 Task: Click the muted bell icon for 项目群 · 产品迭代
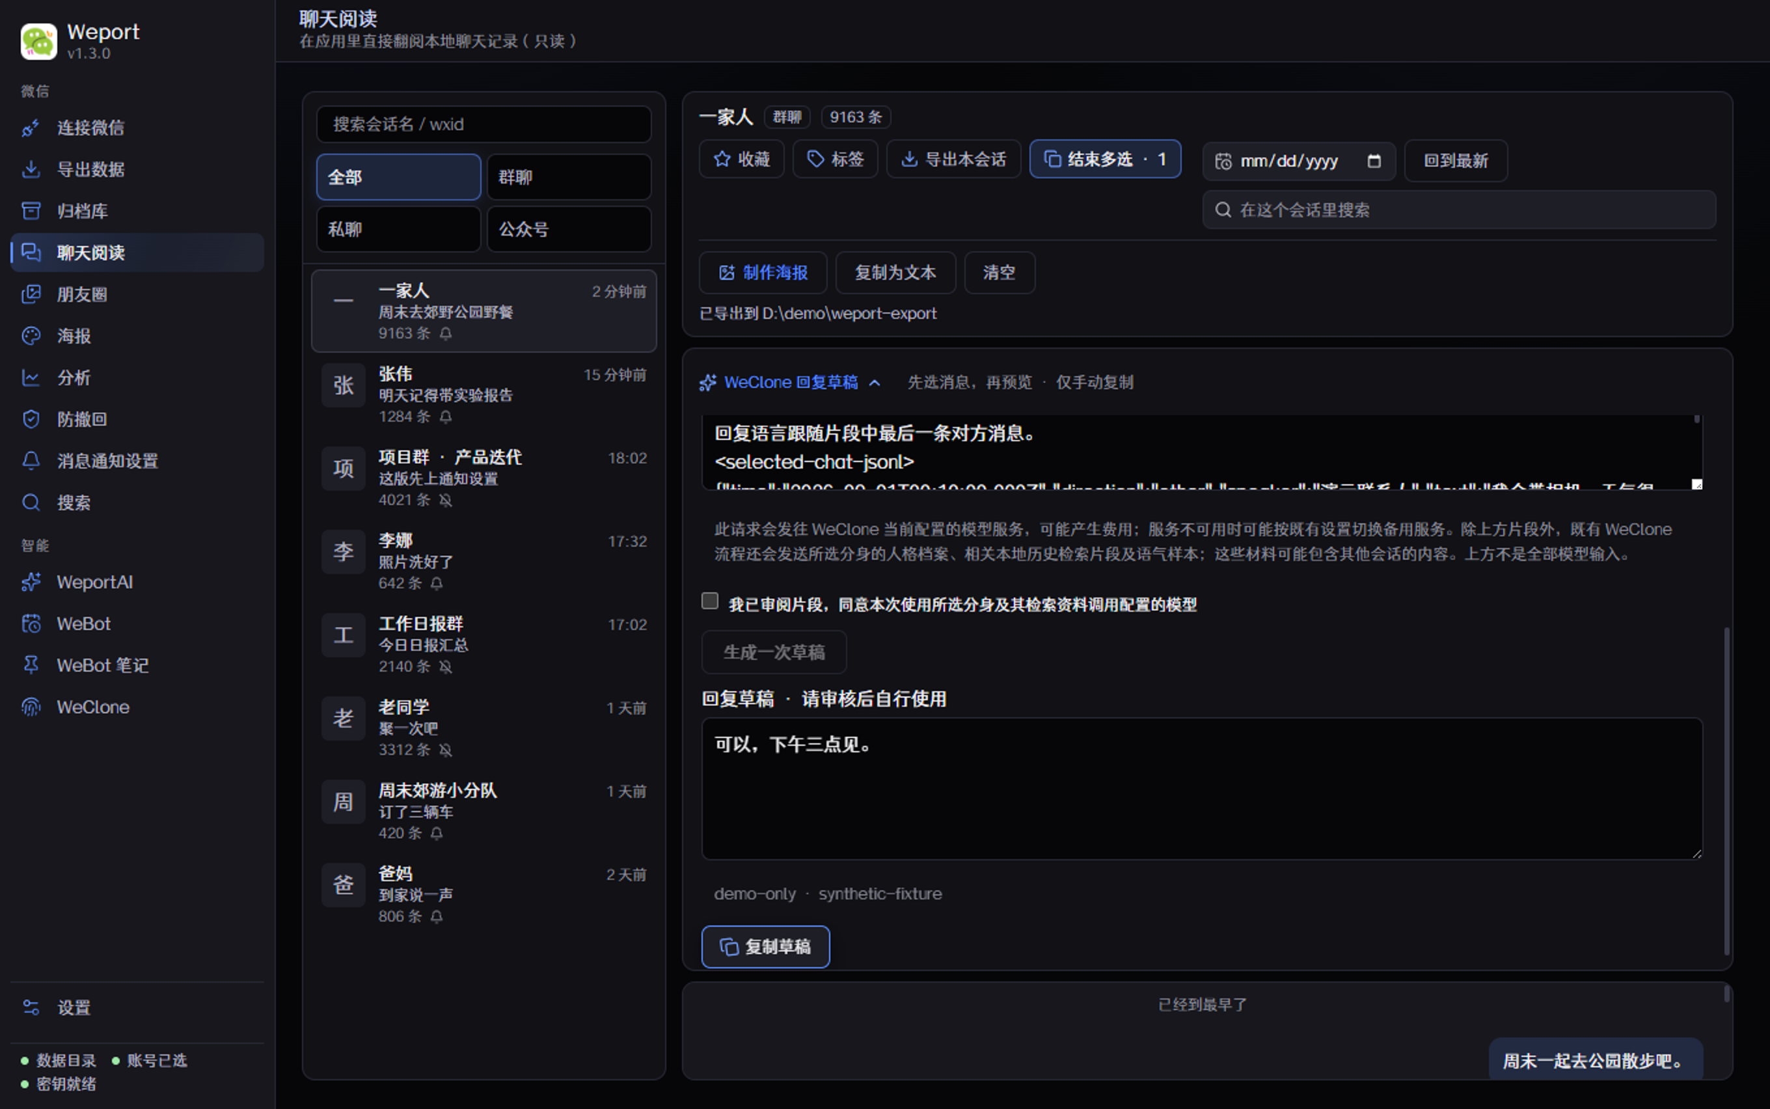[x=446, y=500]
